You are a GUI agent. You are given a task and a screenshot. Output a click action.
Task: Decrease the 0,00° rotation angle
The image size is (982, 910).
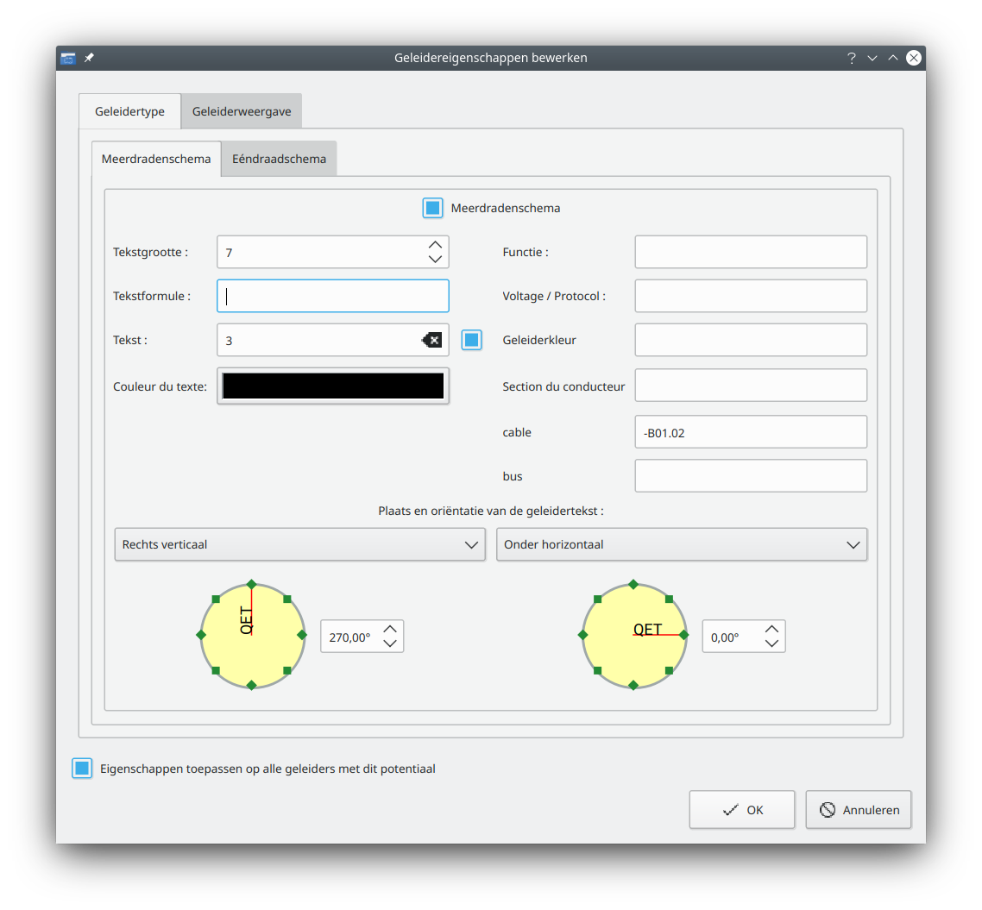[771, 643]
